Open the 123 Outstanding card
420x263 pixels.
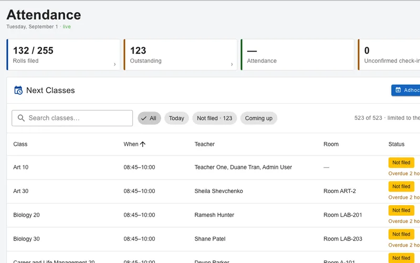(180, 55)
